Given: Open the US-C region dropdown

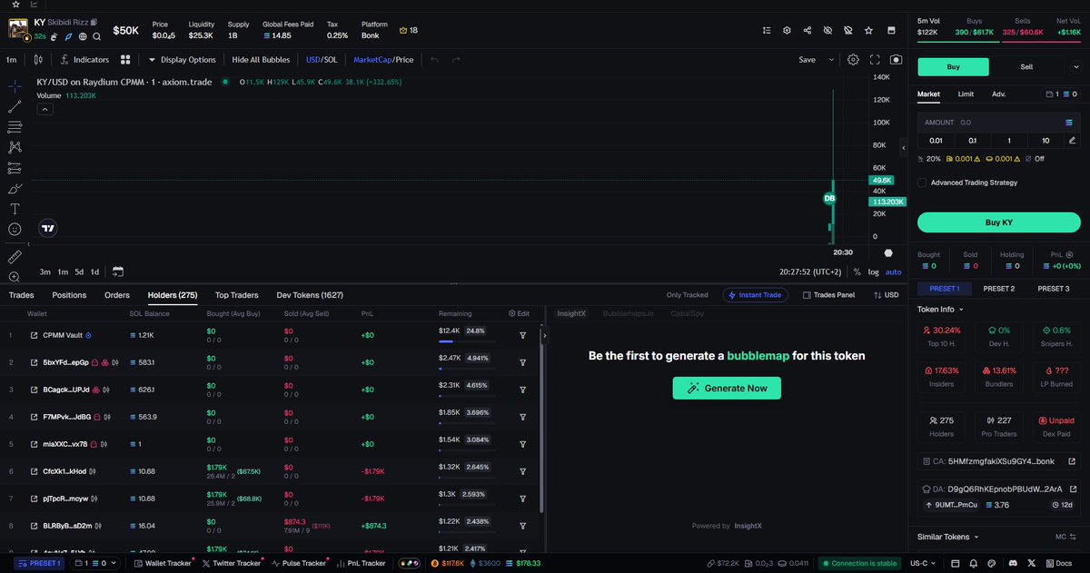Looking at the screenshot, I should point(923,563).
